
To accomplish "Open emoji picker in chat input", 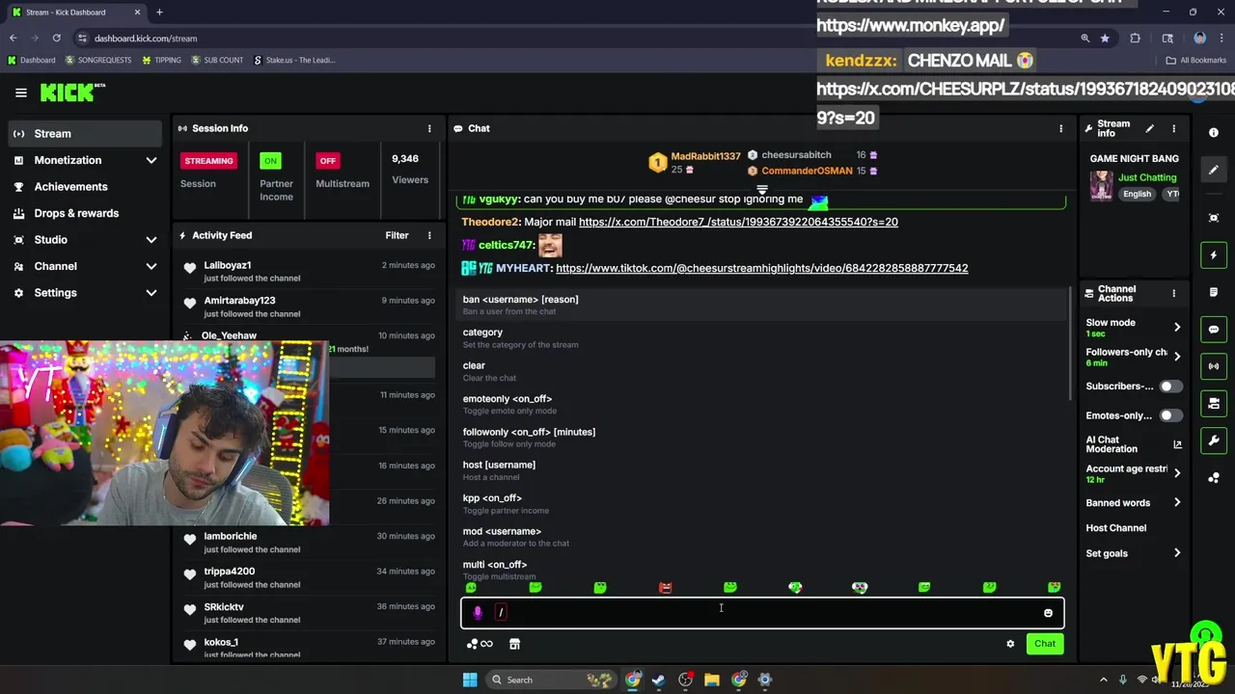I will [x=1048, y=613].
